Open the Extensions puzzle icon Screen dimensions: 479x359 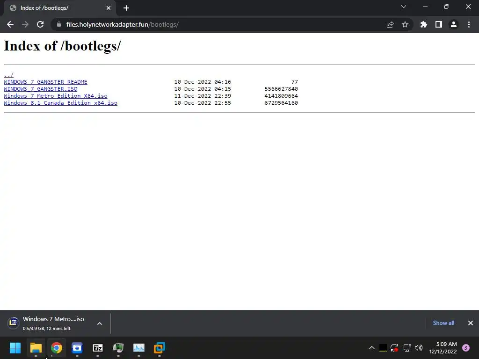pos(424,24)
